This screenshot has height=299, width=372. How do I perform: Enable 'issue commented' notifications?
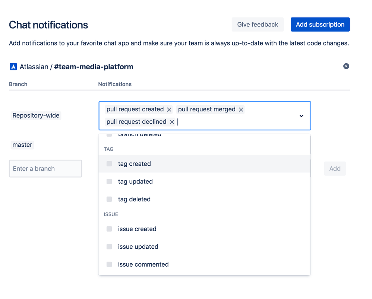109,265
